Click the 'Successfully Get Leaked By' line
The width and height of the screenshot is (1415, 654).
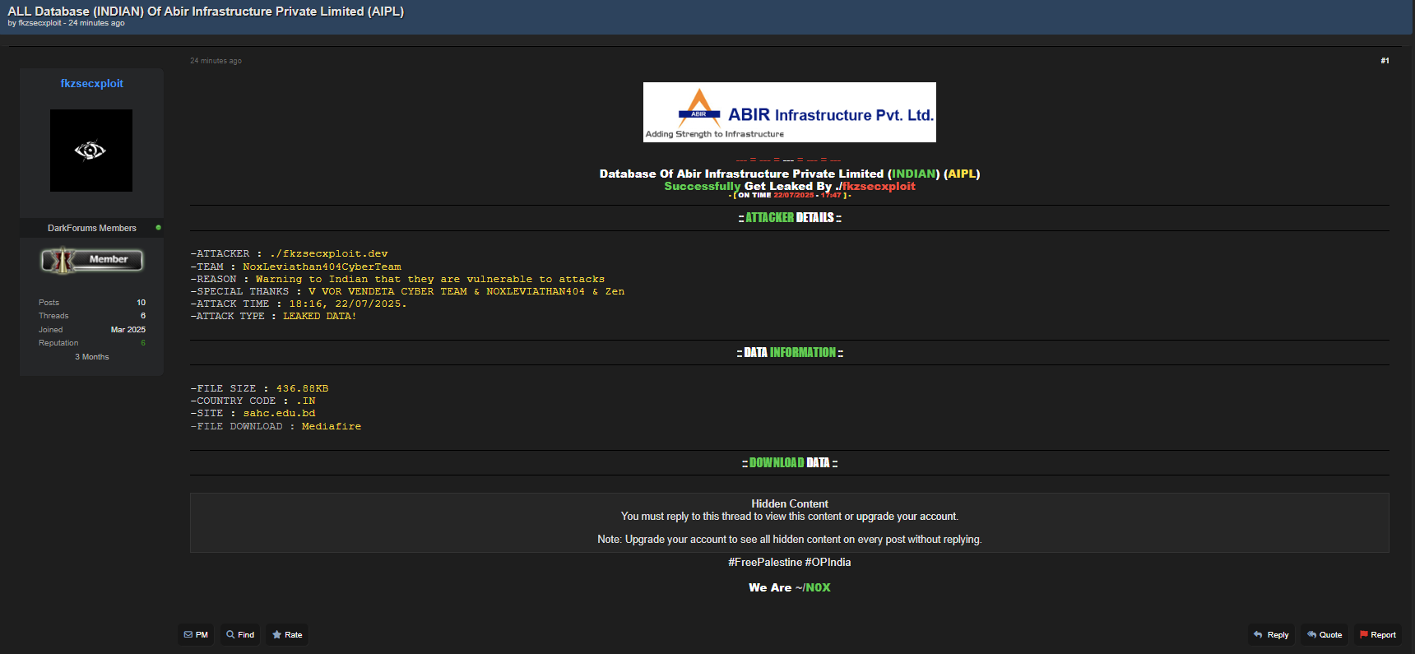point(790,186)
